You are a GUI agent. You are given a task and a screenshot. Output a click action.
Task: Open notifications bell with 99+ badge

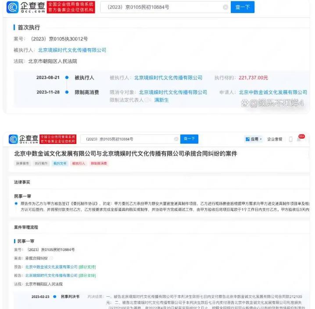pos(299,139)
